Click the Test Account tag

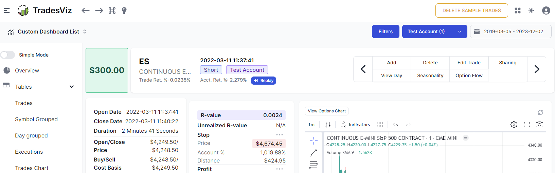[247, 70]
